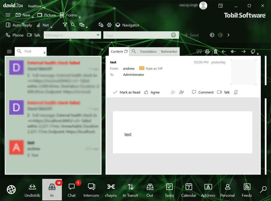
Task: Click the Find search field
Action: coord(30,51)
